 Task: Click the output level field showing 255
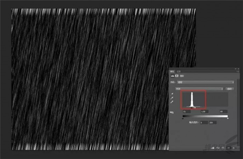tap(213, 123)
